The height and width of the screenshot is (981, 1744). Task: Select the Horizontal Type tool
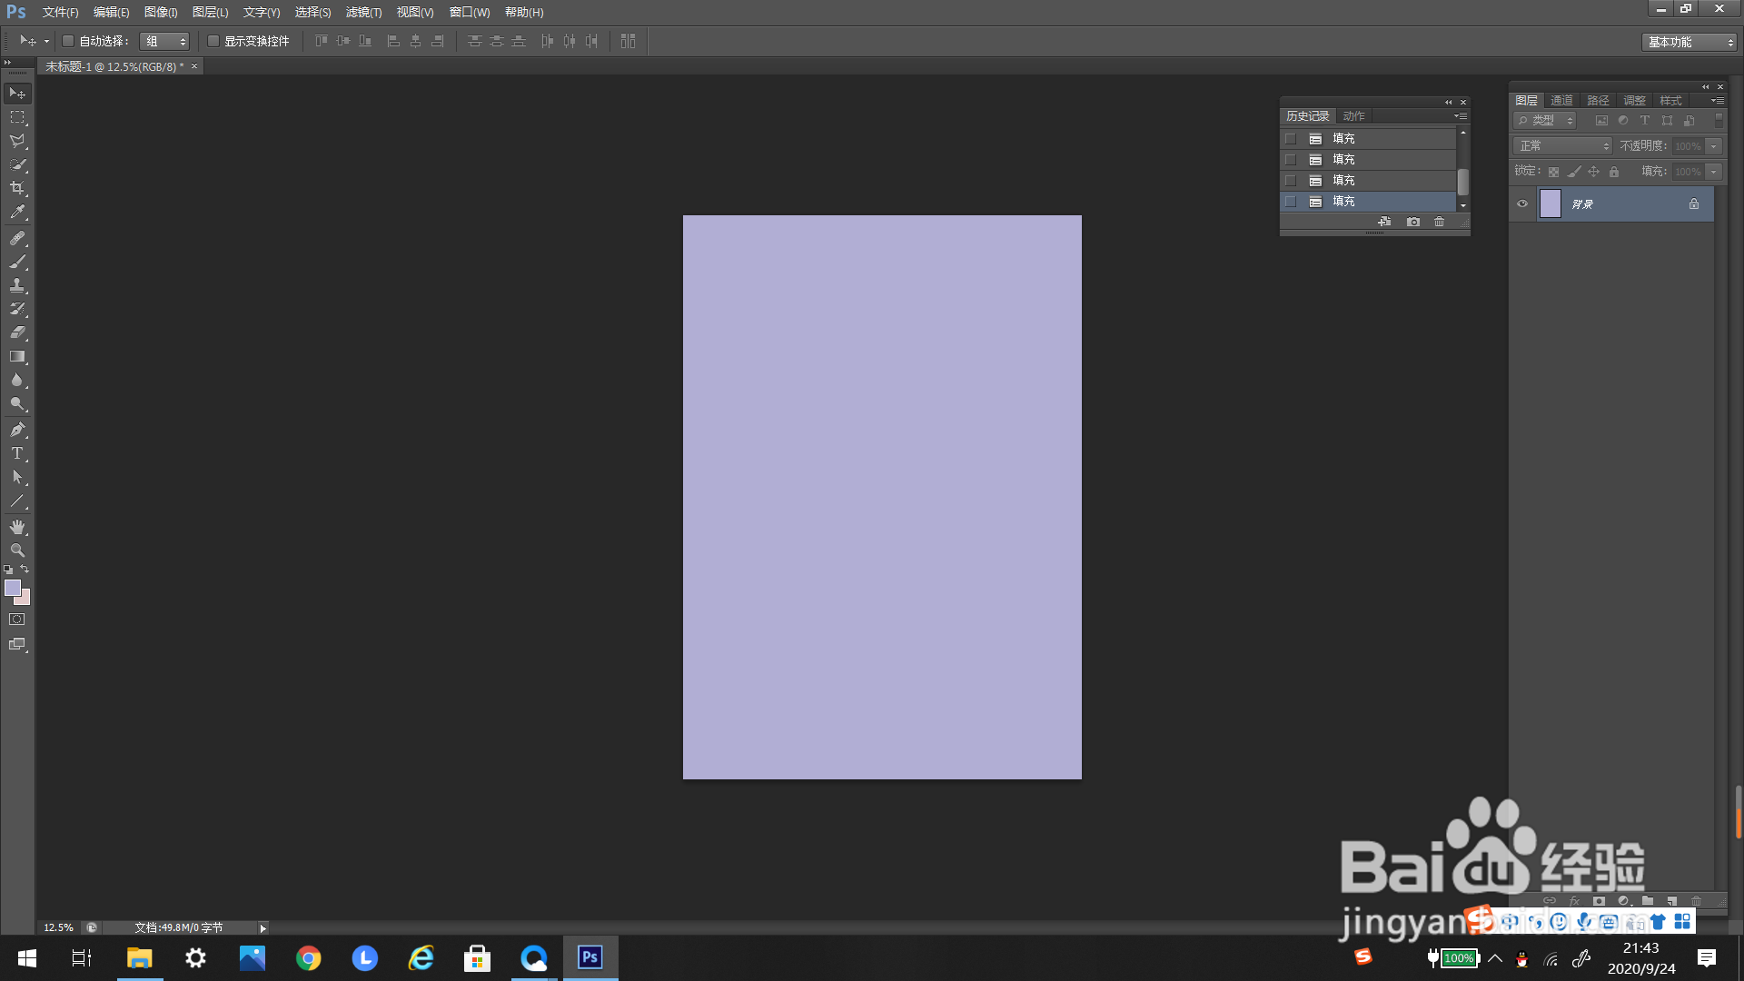tap(17, 453)
